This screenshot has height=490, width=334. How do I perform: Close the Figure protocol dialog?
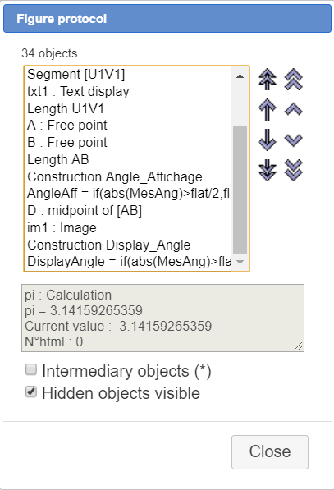(270, 452)
